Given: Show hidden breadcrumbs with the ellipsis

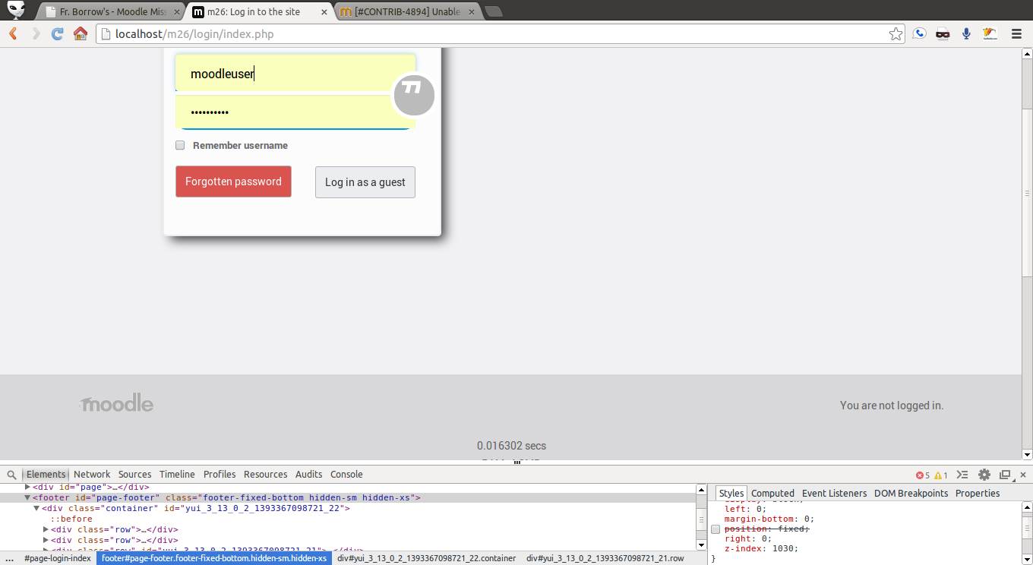Looking at the screenshot, I should (9, 558).
